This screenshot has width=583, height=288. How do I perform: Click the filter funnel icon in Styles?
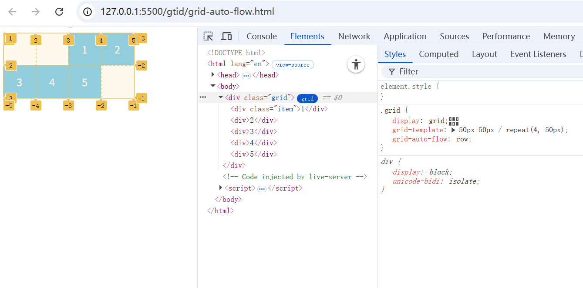click(392, 72)
